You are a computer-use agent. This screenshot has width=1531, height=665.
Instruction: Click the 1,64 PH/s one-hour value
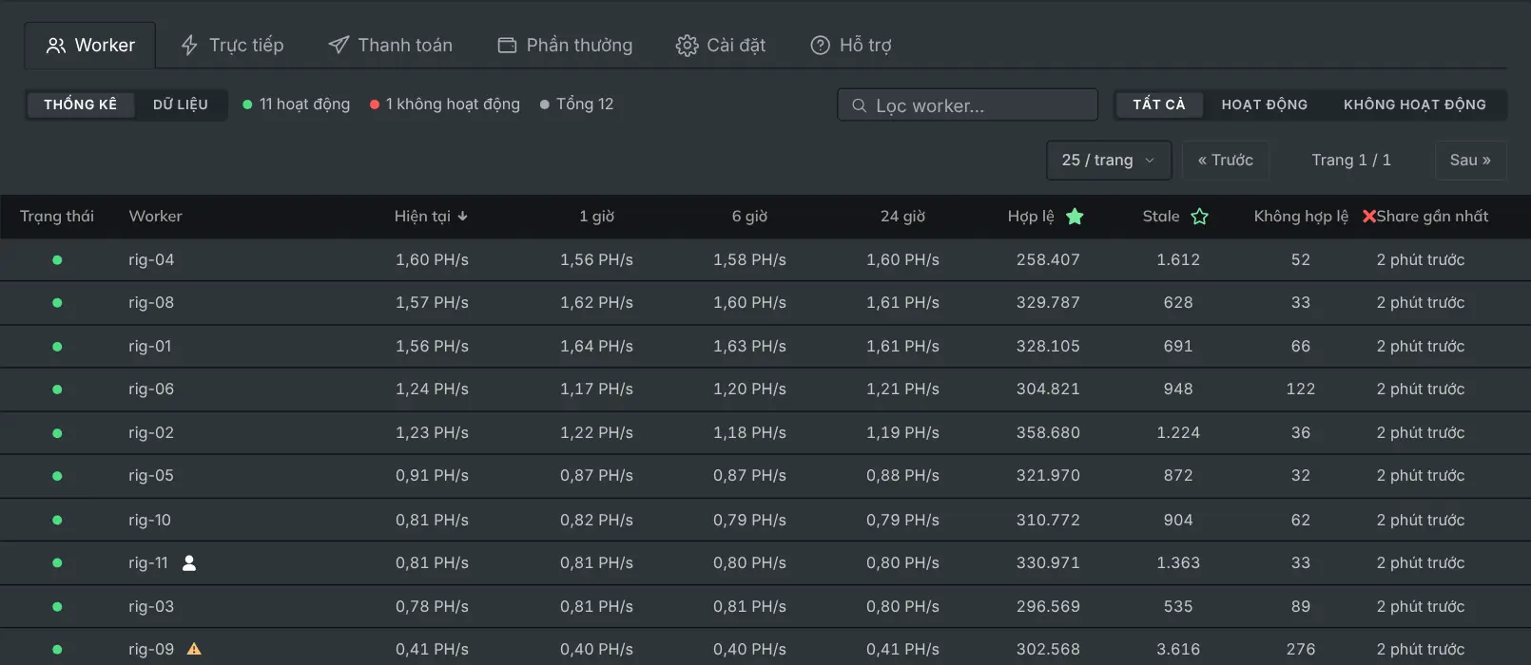tap(596, 347)
